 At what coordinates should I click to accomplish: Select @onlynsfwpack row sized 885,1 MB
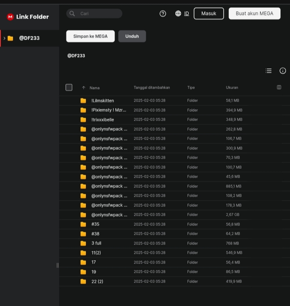(x=175, y=186)
